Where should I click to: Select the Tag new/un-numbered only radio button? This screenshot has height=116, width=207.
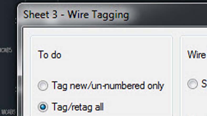point(43,85)
